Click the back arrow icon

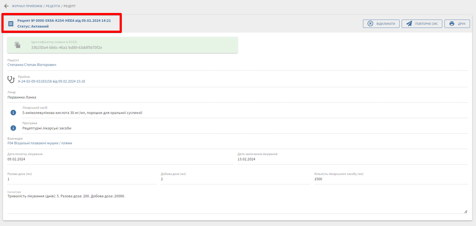(x=6, y=6)
